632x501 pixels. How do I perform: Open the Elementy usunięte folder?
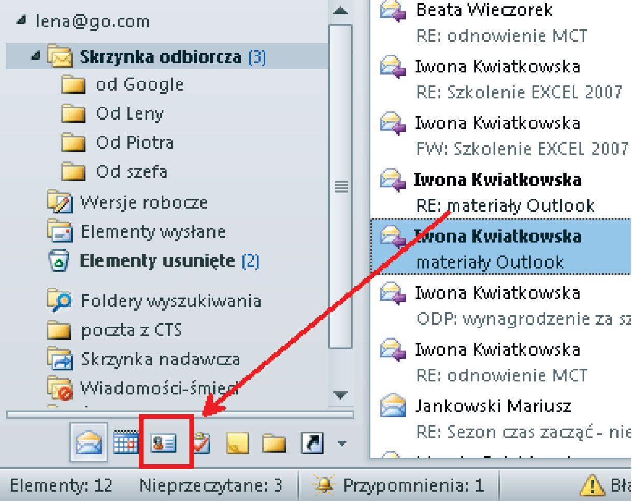pos(156,260)
